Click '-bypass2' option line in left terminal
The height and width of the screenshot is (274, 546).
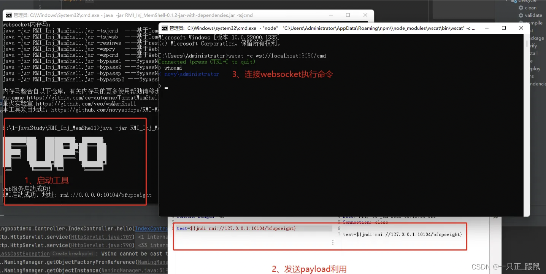pos(80,67)
